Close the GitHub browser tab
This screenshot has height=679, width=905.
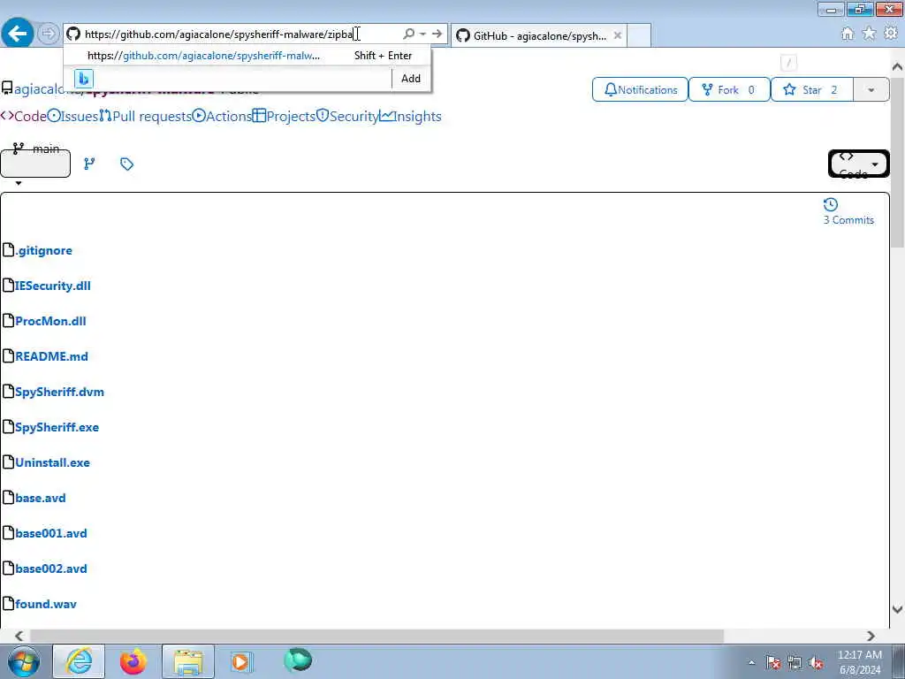tap(617, 35)
